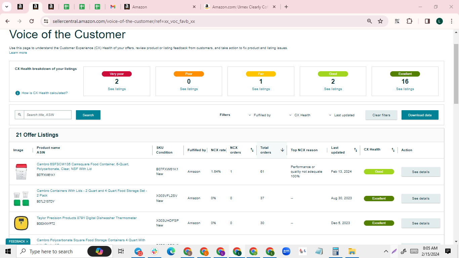459x258 pixels.
Task: See details for Cambro Containers With Lids
Action: coord(421,198)
